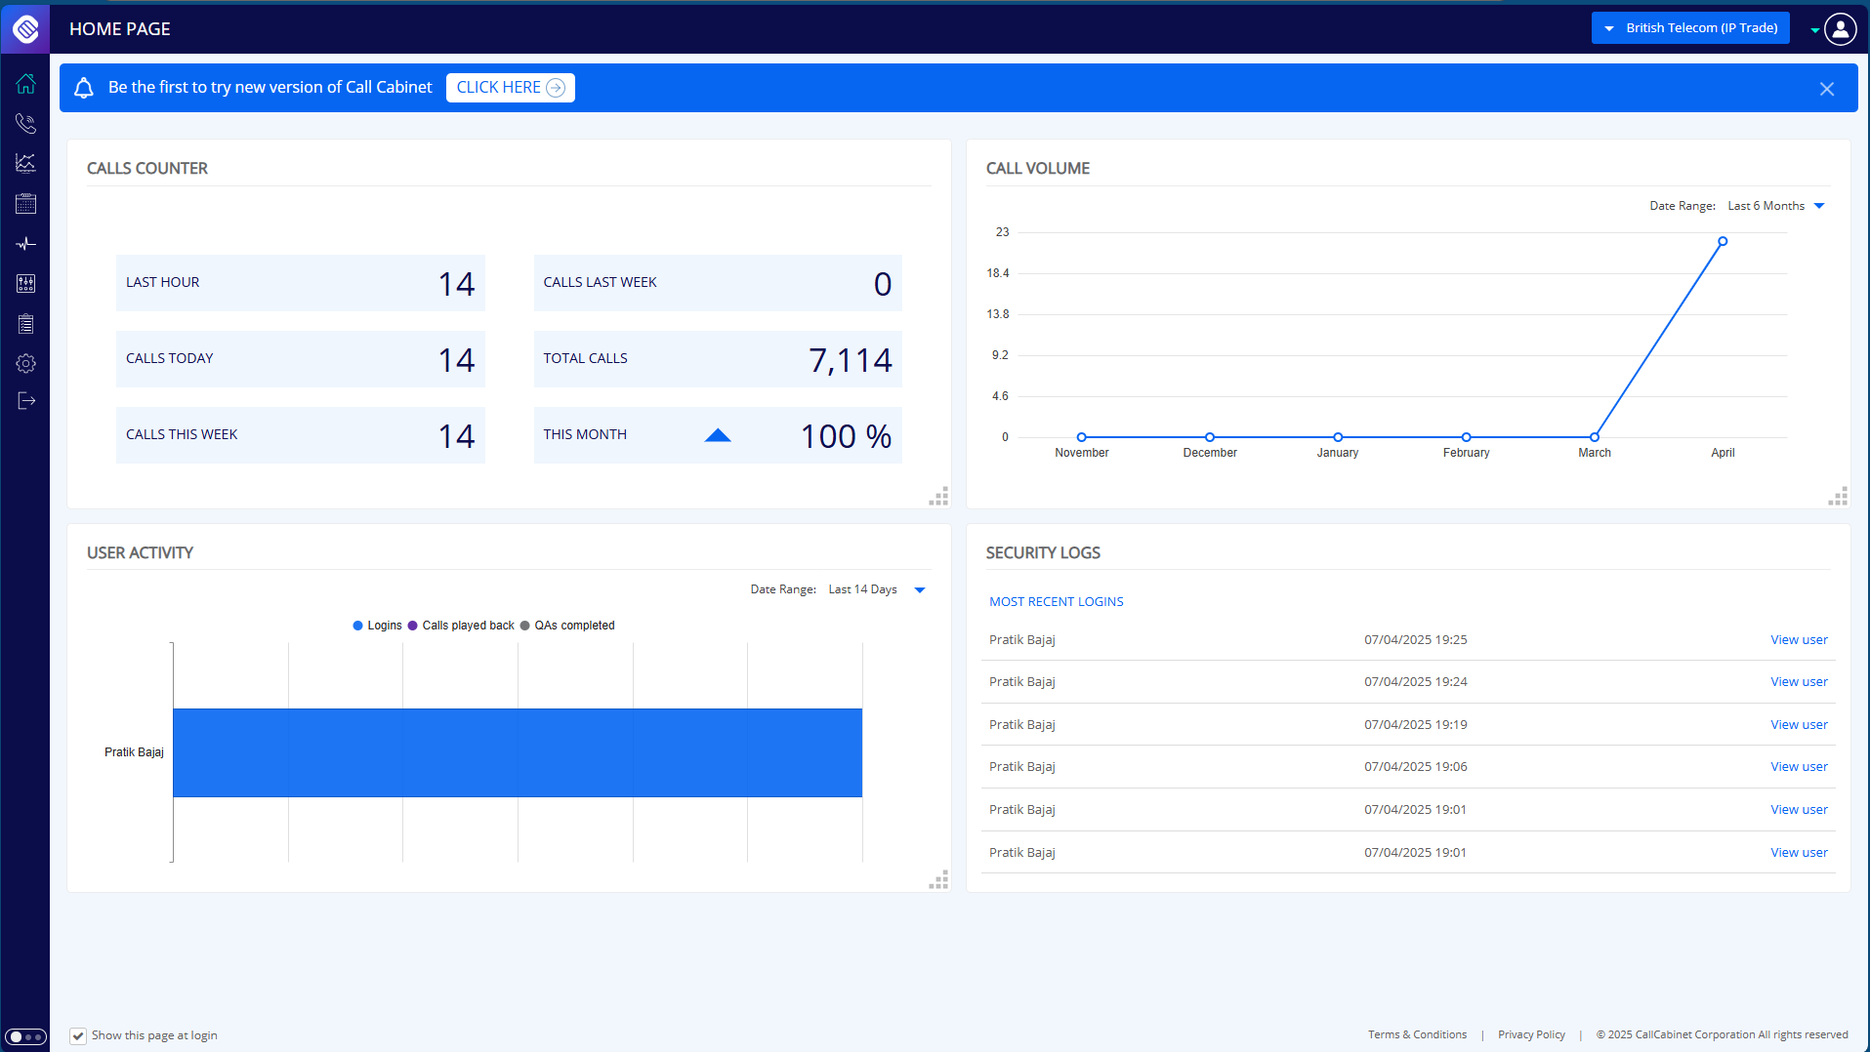
Task: Toggle the Calls played back legend series
Action: pyautogui.click(x=461, y=626)
